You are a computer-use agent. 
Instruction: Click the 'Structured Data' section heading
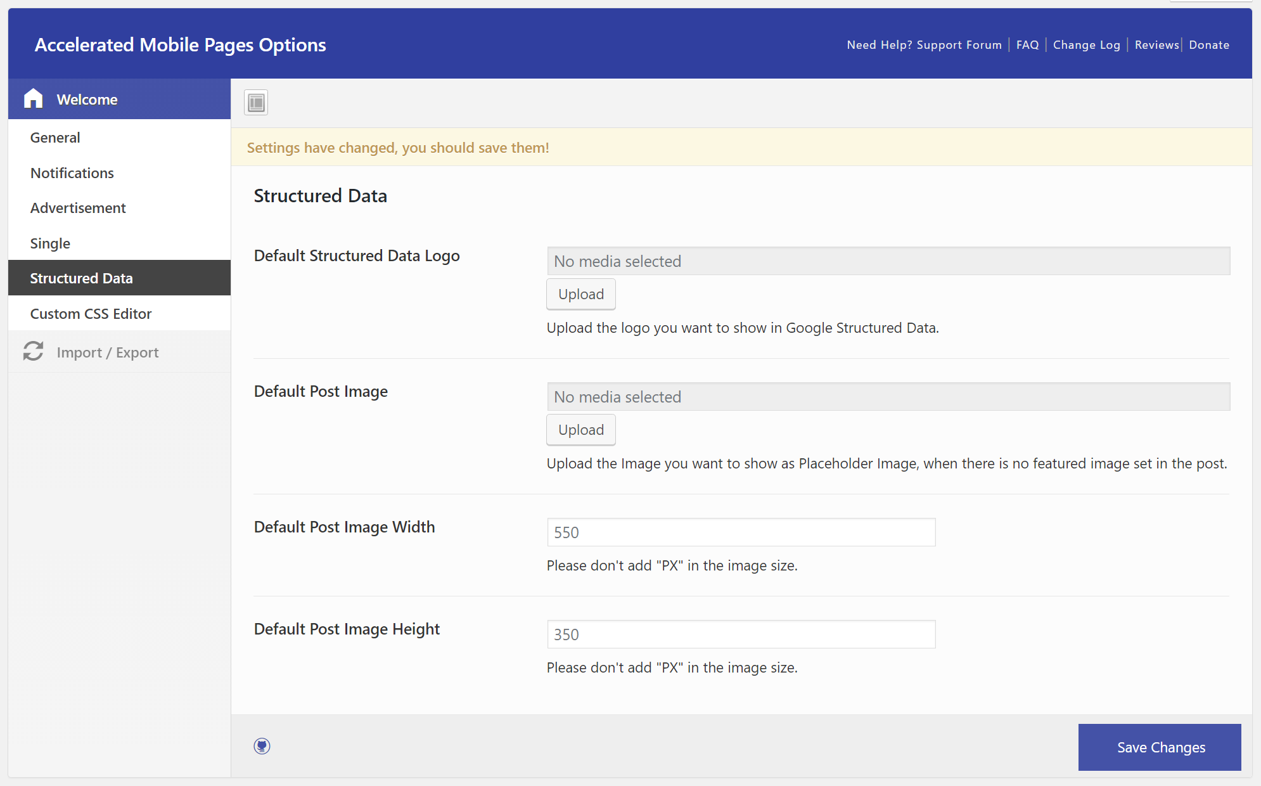[320, 196]
